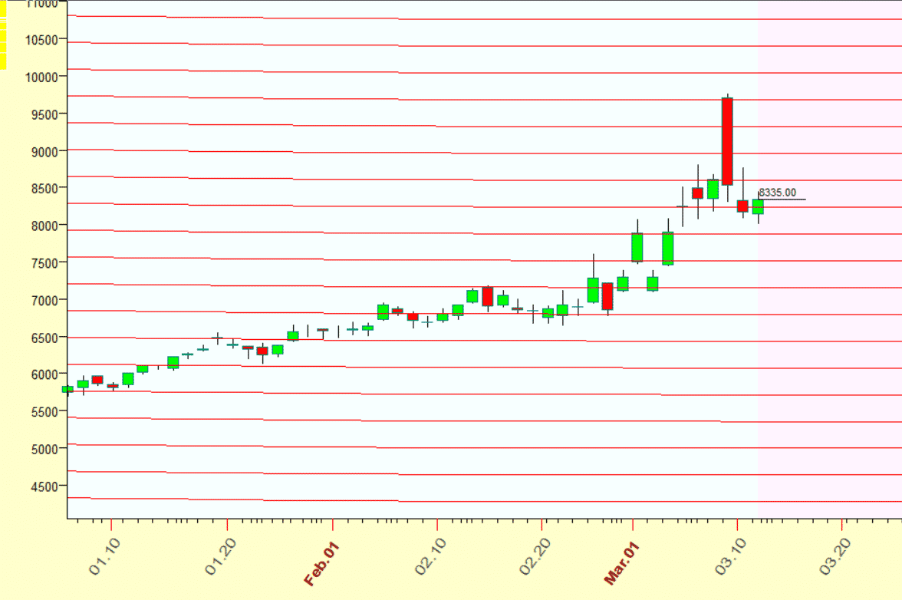Viewport: 902px width, 600px height.
Task: Click the pink shaded future region
Action: coord(828,345)
